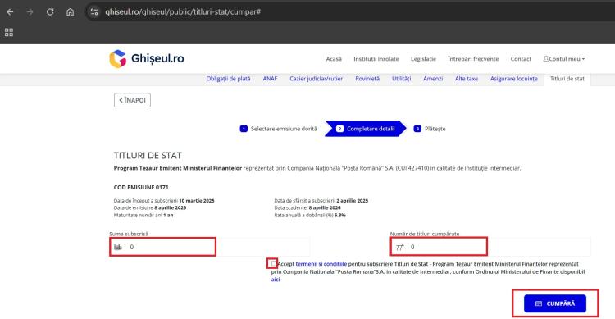Click step 2 Completare detalii
The width and height of the screenshot is (615, 319).
click(366, 129)
